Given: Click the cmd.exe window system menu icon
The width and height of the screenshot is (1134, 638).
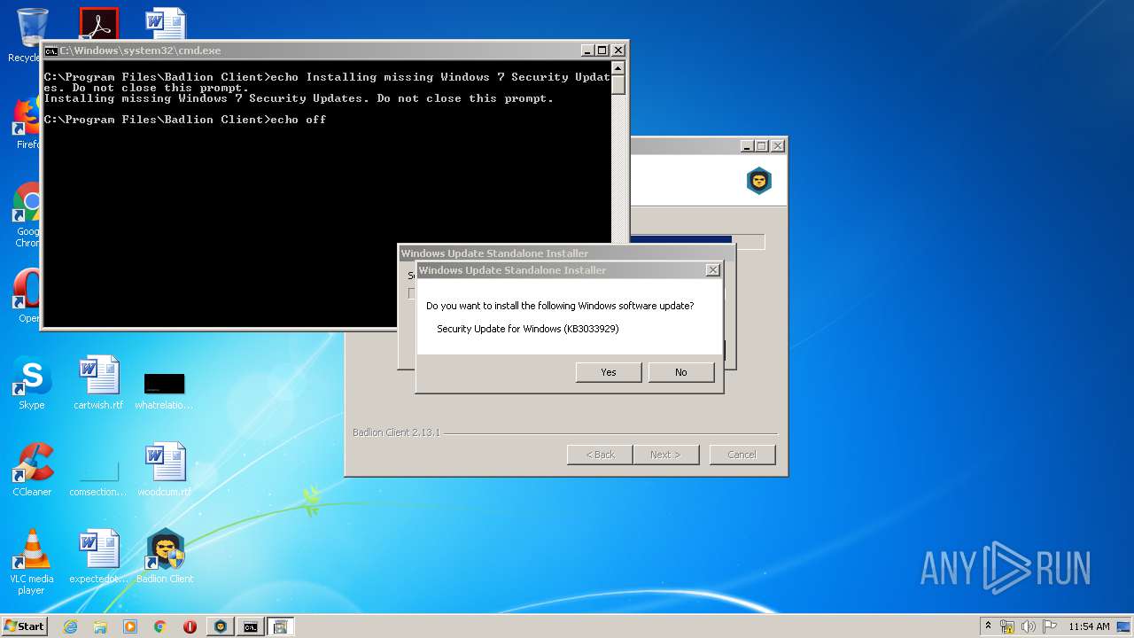Looking at the screenshot, I should pyautogui.click(x=51, y=51).
